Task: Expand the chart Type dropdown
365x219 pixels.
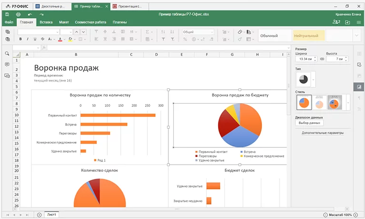Action: pyautogui.click(x=313, y=79)
